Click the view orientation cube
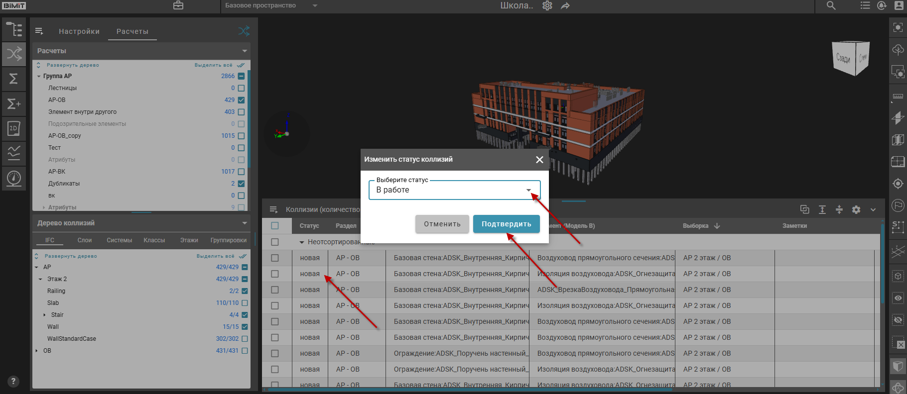 pos(850,58)
